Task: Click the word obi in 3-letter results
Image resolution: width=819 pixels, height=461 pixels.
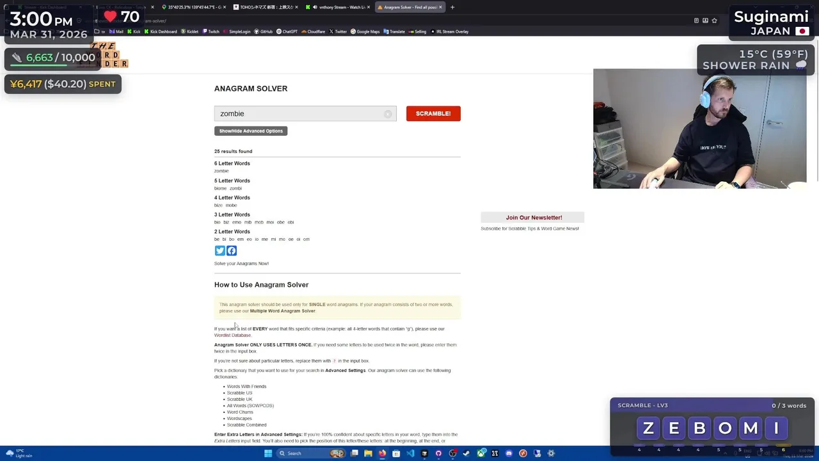Action: (x=290, y=222)
